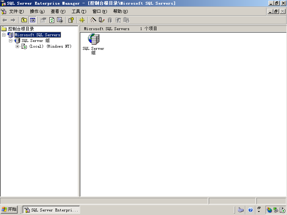The image size is (287, 215).
Task: Refresh using the green arrows page icon
Action: pos(52,20)
